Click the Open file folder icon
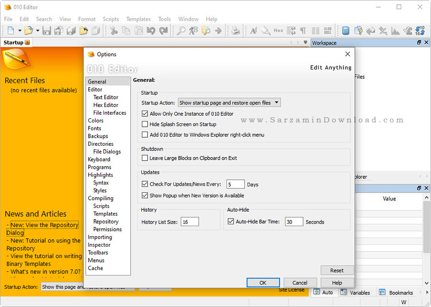 click(x=28, y=31)
